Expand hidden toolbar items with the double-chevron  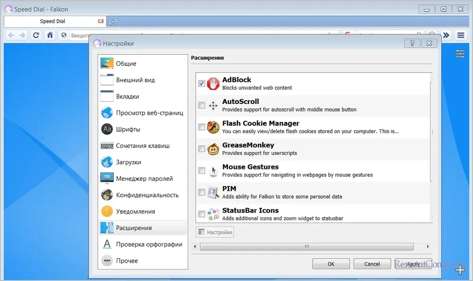coord(446,35)
